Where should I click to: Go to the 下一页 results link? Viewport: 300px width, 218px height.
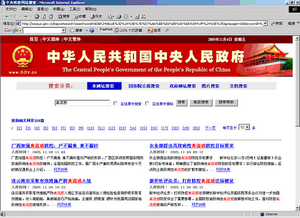[x=210, y=128]
